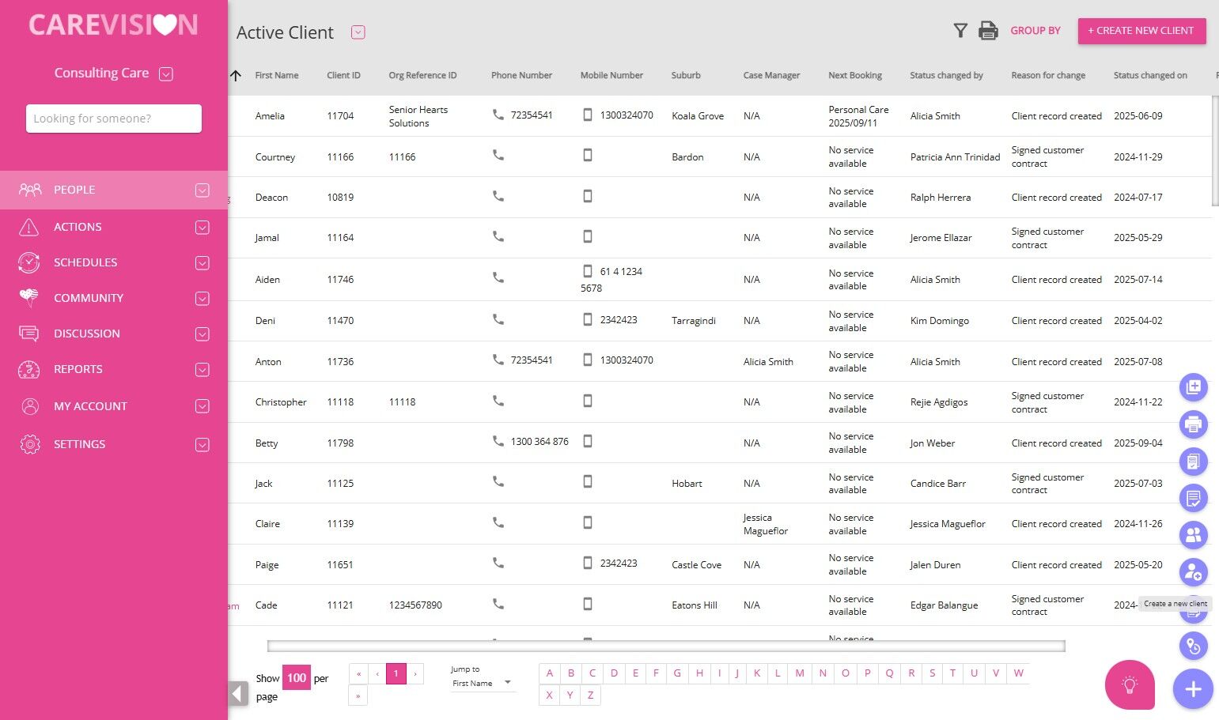The width and height of the screenshot is (1219, 720).
Task: Click the floating purple printer button
Action: [x=1193, y=424]
